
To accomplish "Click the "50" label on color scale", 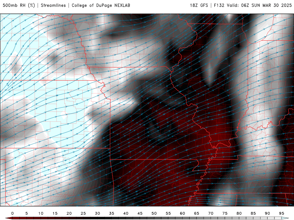I will coord(154,213).
